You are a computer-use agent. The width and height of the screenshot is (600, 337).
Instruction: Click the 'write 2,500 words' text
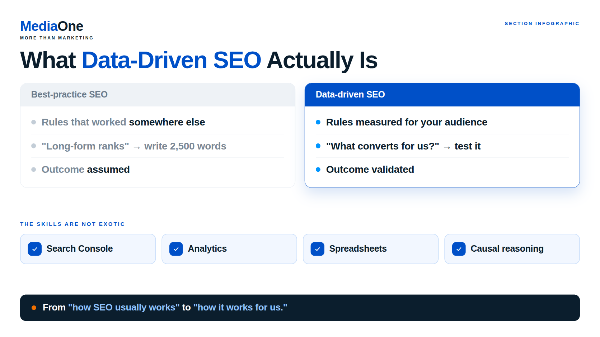[x=185, y=146]
